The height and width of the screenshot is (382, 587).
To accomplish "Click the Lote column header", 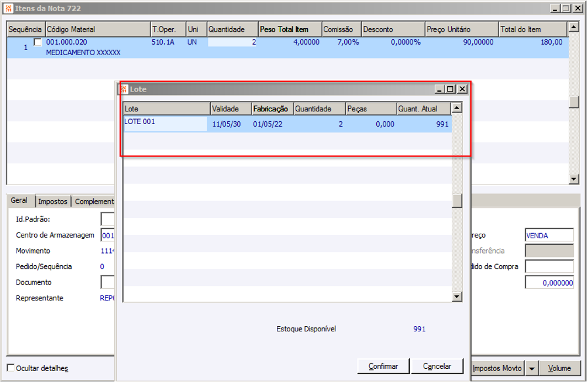I will coord(167,109).
